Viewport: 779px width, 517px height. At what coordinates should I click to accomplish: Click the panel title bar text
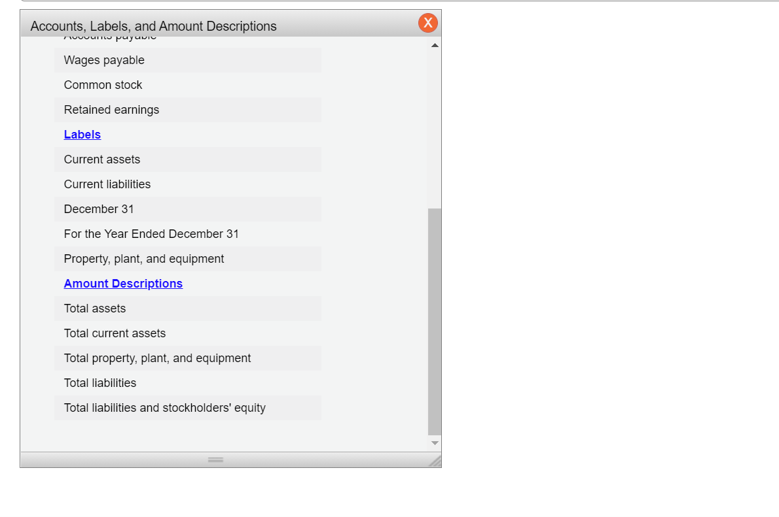(x=154, y=26)
